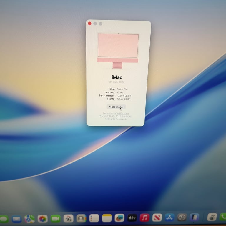Open the Photos app icon
Screen dimensions: 226x226
(42, 219)
